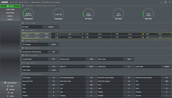Click Trfc value 560

coord(167,81)
